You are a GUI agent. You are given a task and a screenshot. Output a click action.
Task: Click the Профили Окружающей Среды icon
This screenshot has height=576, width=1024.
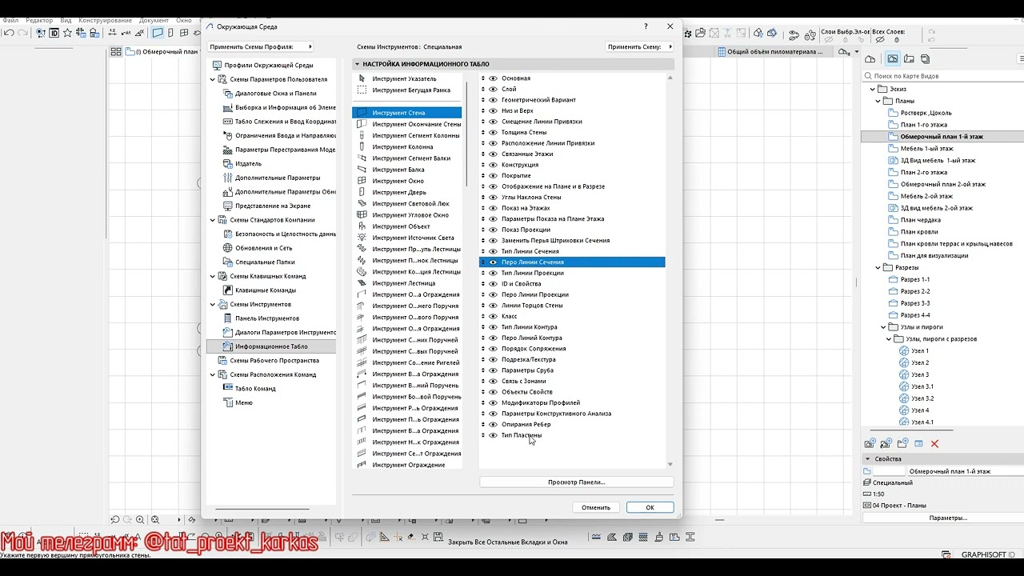click(217, 66)
